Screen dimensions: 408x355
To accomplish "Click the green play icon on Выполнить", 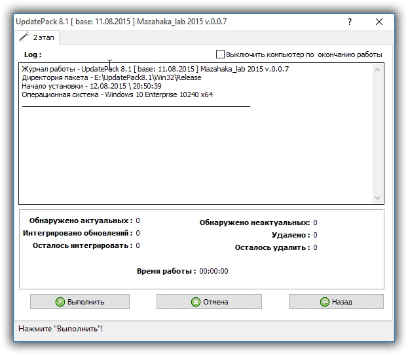I will pos(60,302).
